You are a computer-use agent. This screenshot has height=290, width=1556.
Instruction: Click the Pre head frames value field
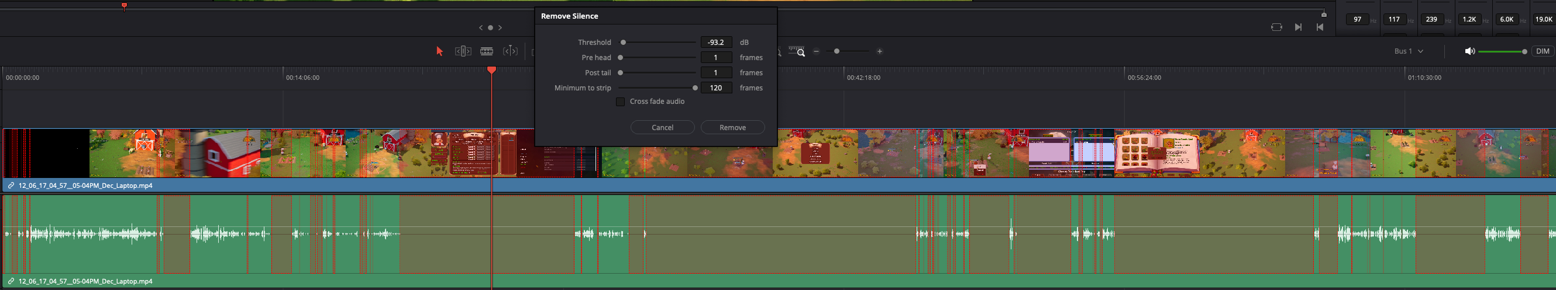pos(716,57)
